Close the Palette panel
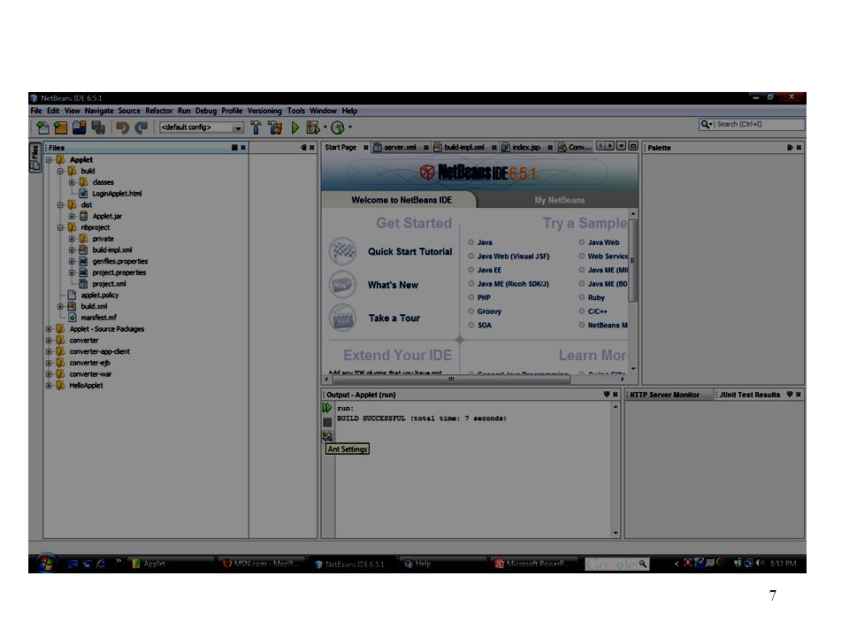The image size is (849, 637). (x=799, y=148)
